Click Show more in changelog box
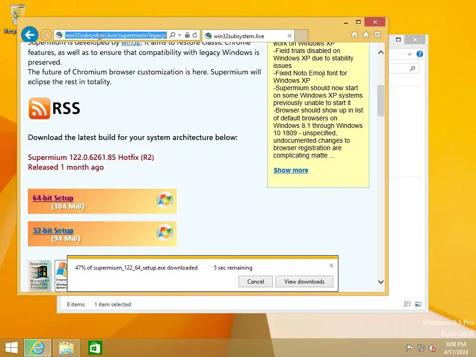The image size is (476, 357). coord(291,170)
